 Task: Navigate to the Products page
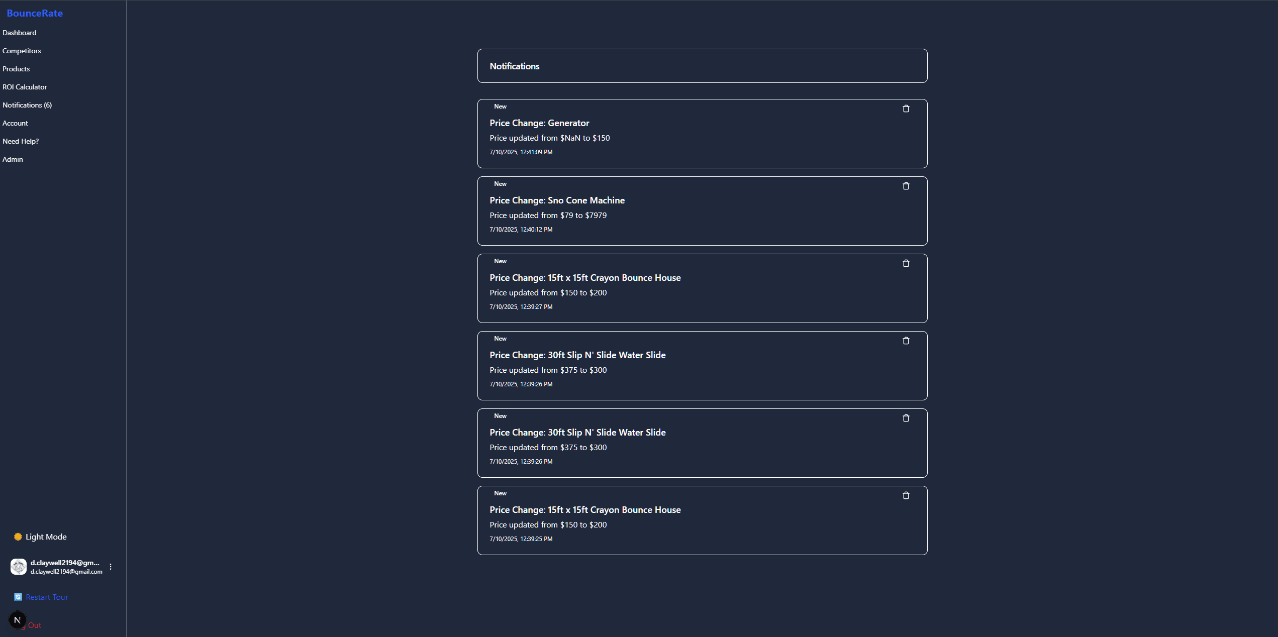(16, 69)
